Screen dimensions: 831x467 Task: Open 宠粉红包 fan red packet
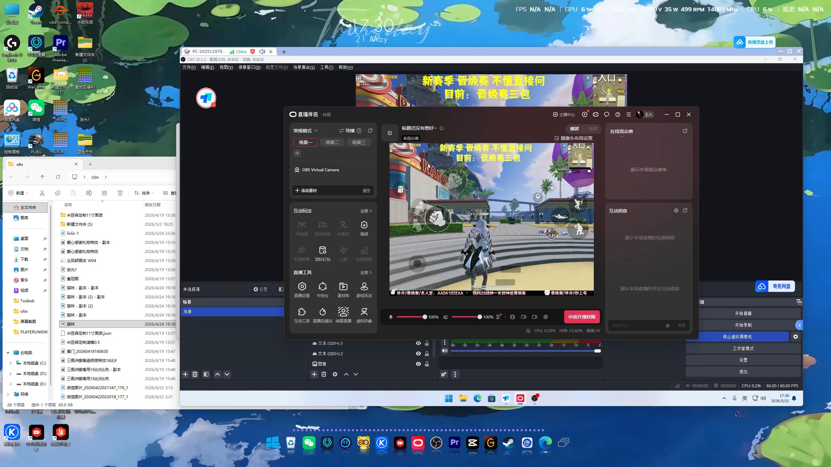click(322, 254)
